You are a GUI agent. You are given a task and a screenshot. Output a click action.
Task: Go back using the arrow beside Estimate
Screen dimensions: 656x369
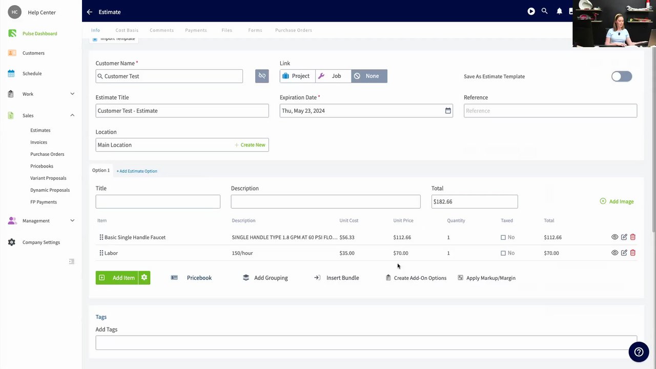coord(90,12)
